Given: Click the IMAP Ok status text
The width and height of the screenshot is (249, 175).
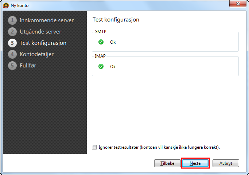Looking at the screenshot, I should [113, 67].
